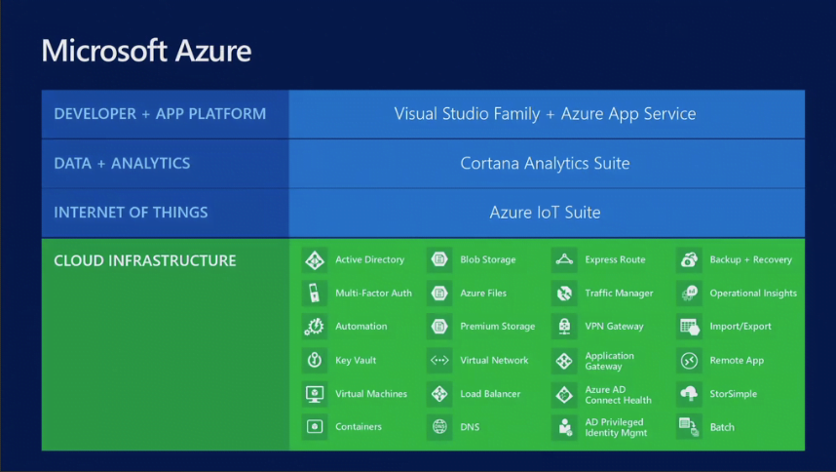Select the Blob Storage icon
Screen dimensions: 836x472
tap(439, 260)
